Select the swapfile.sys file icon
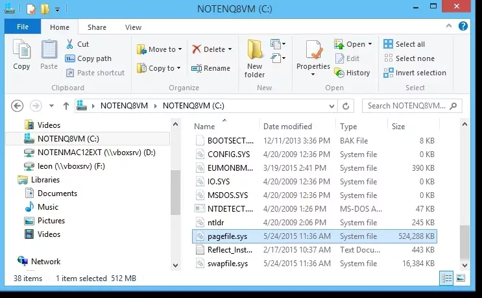The width and height of the screenshot is (482, 298). 200,263
